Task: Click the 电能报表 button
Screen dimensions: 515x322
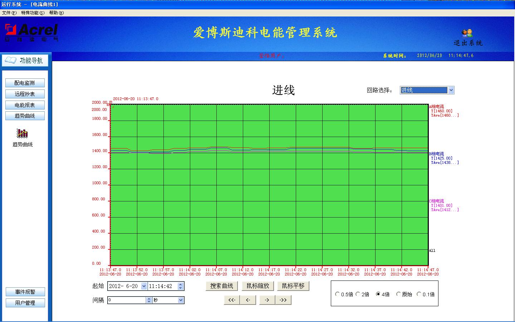Action: [x=25, y=105]
